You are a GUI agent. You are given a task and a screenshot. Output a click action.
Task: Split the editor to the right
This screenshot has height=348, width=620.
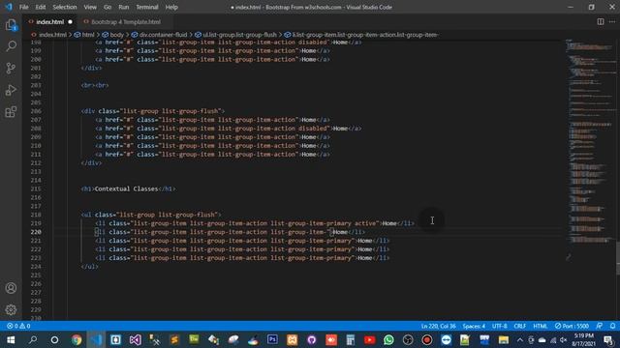tap(601, 21)
